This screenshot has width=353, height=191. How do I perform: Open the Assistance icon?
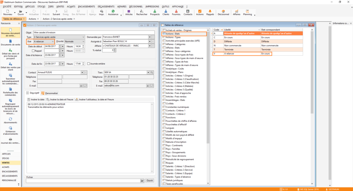click(x=113, y=11)
